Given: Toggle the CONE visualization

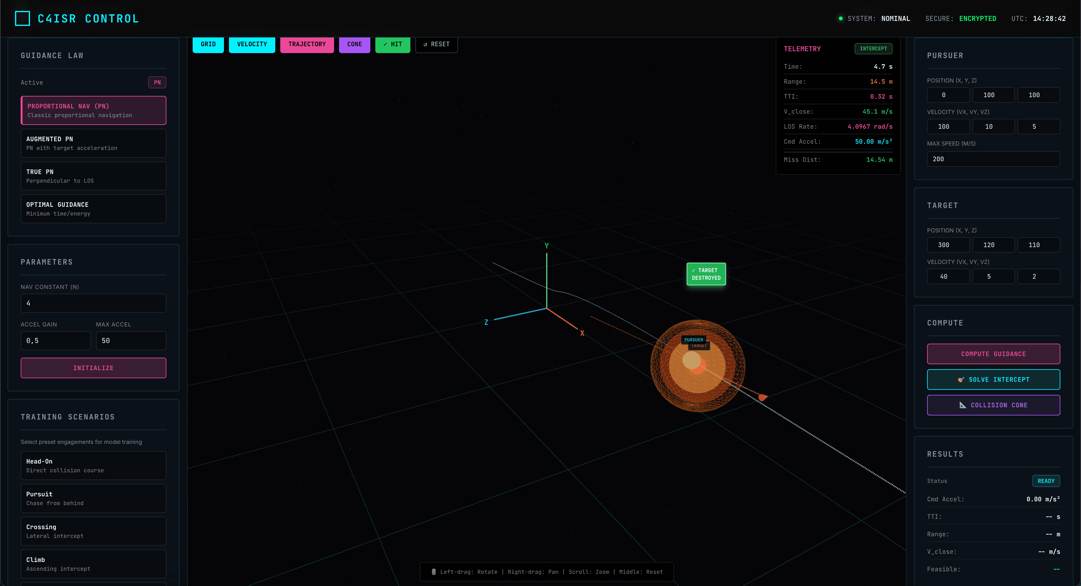Looking at the screenshot, I should pos(355,44).
